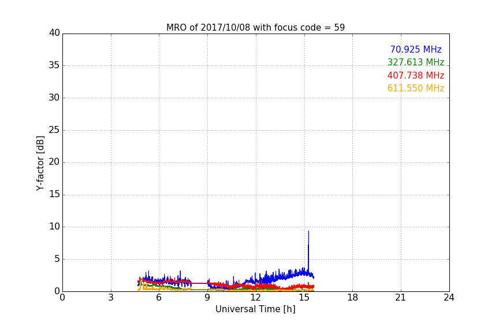Click y-axis tick label 20
This screenshot has width=499, height=333.
tap(54, 162)
